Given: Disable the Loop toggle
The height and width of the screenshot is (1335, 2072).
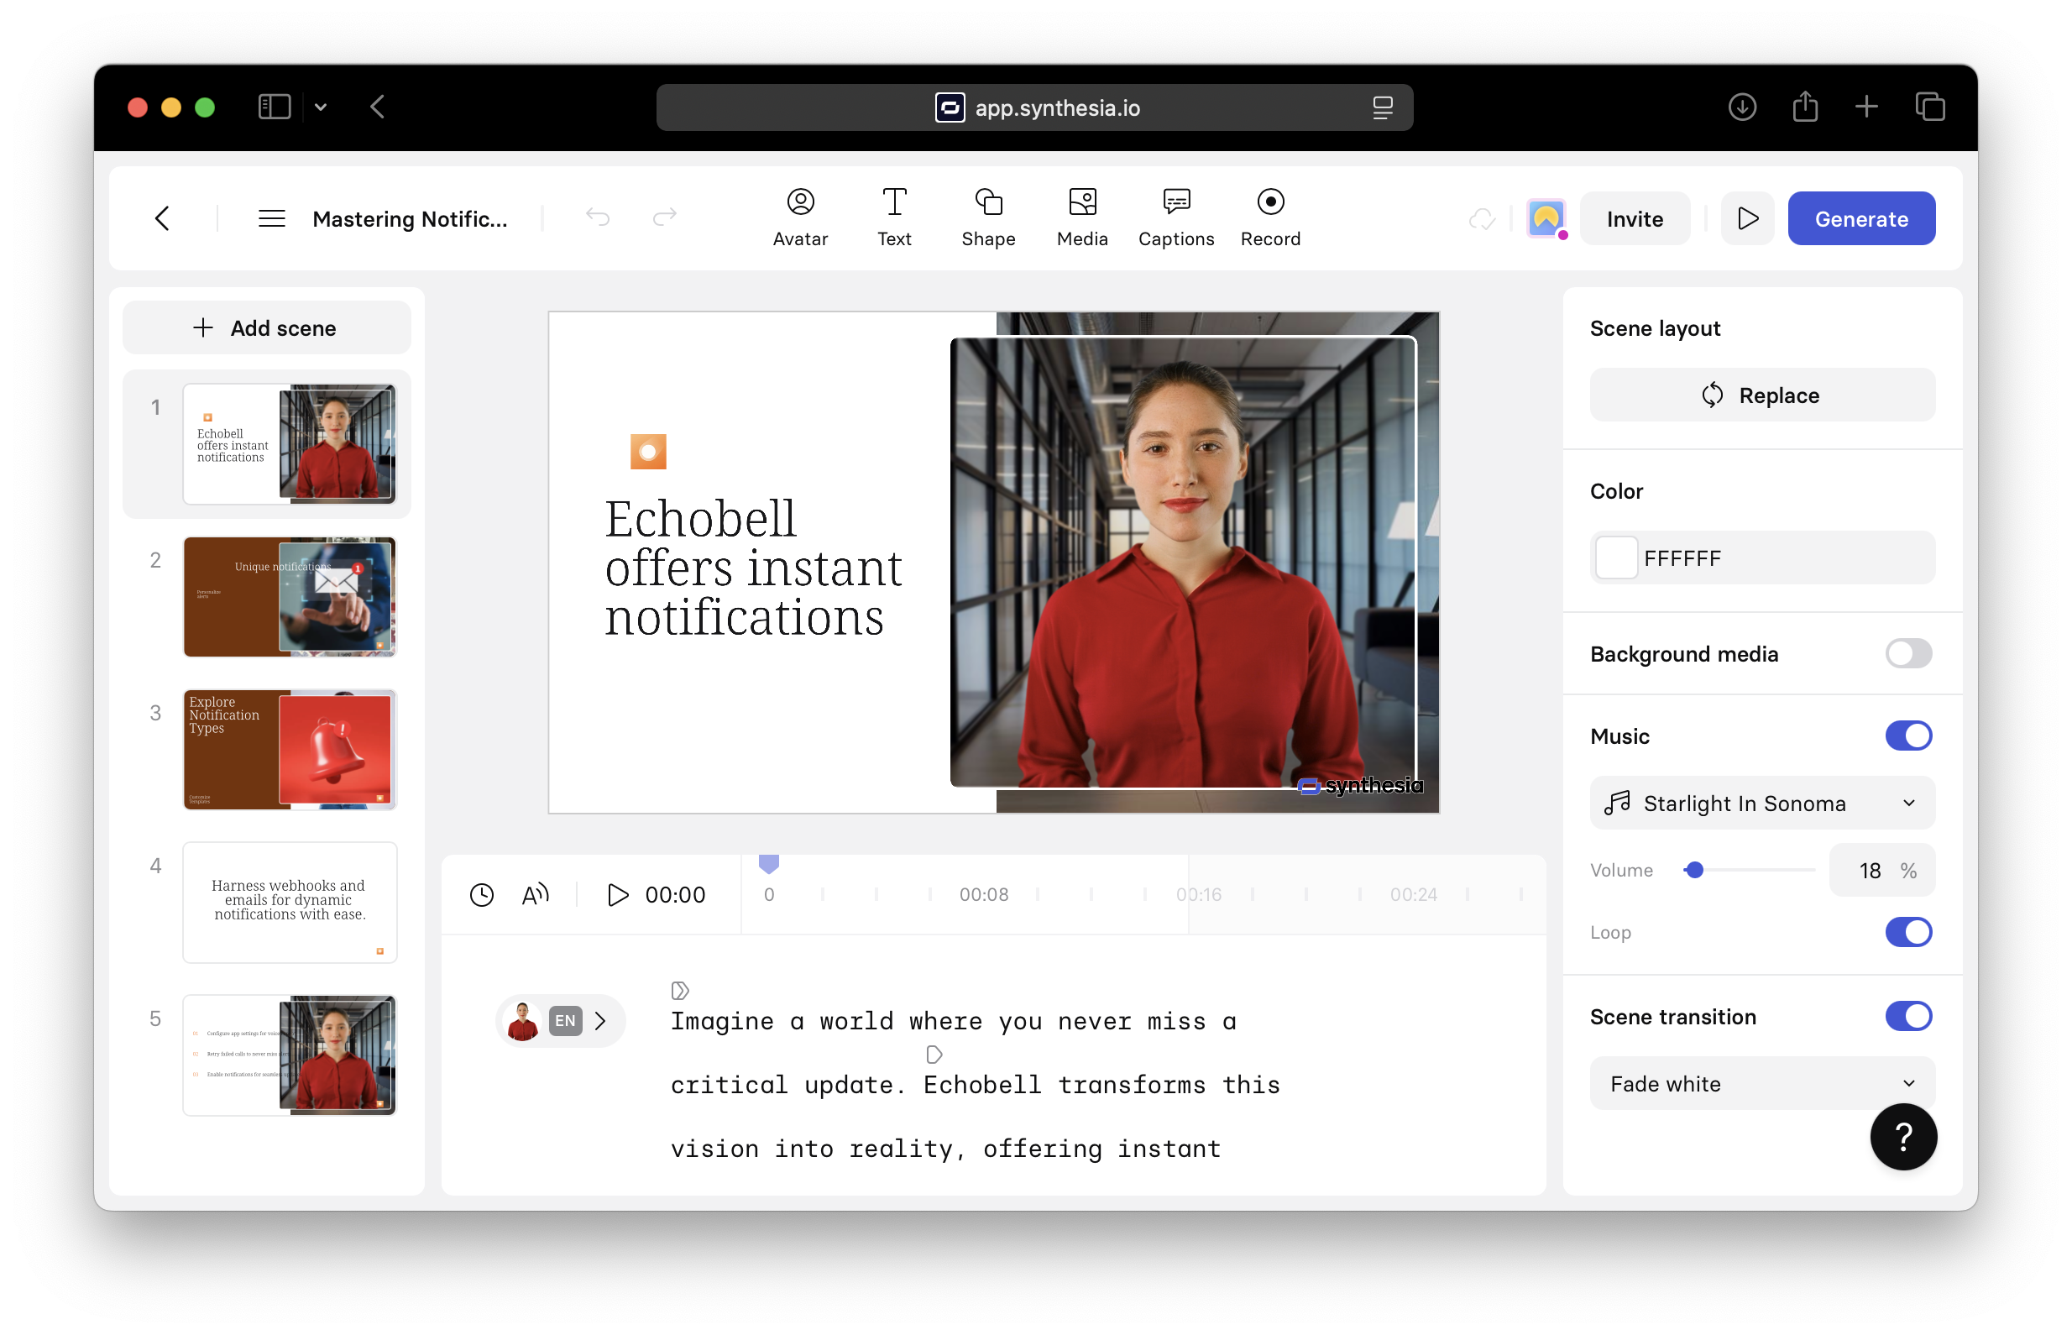Looking at the screenshot, I should 1907,933.
